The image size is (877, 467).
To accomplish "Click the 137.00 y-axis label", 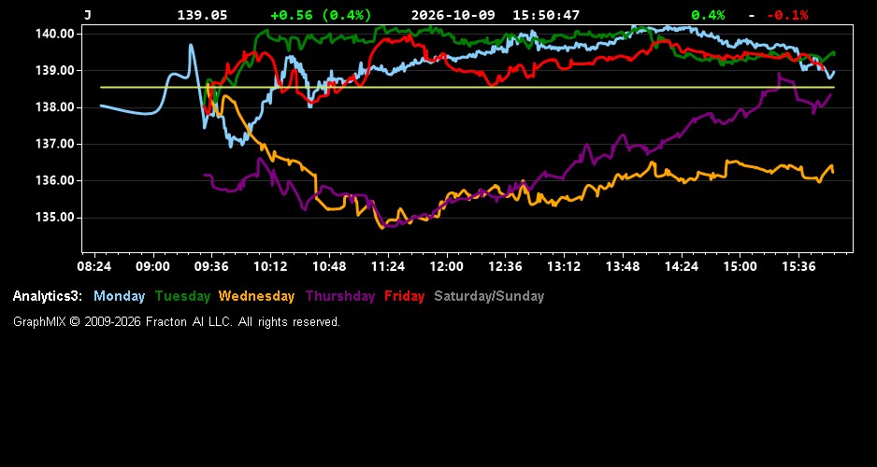I will [55, 144].
